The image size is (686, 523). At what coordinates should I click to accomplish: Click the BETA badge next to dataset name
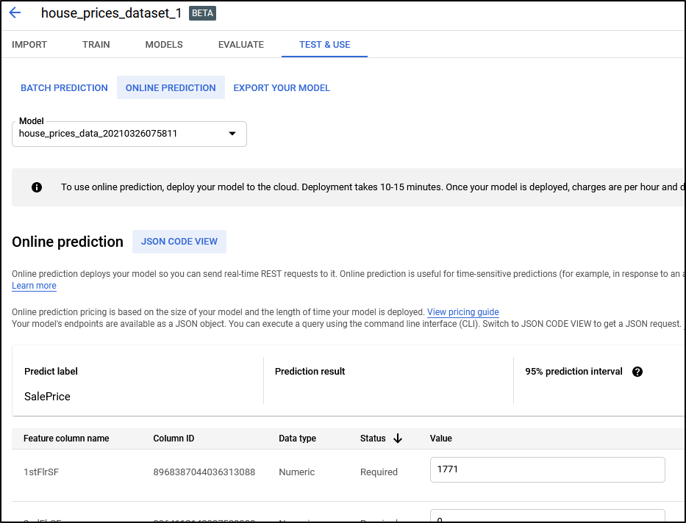click(x=202, y=13)
